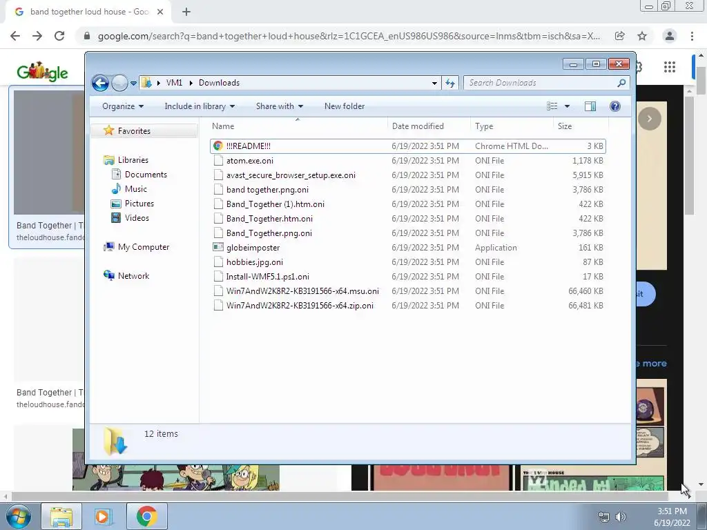Select the Band_Together.htm.oni file
The width and height of the screenshot is (707, 530).
pos(407,218)
